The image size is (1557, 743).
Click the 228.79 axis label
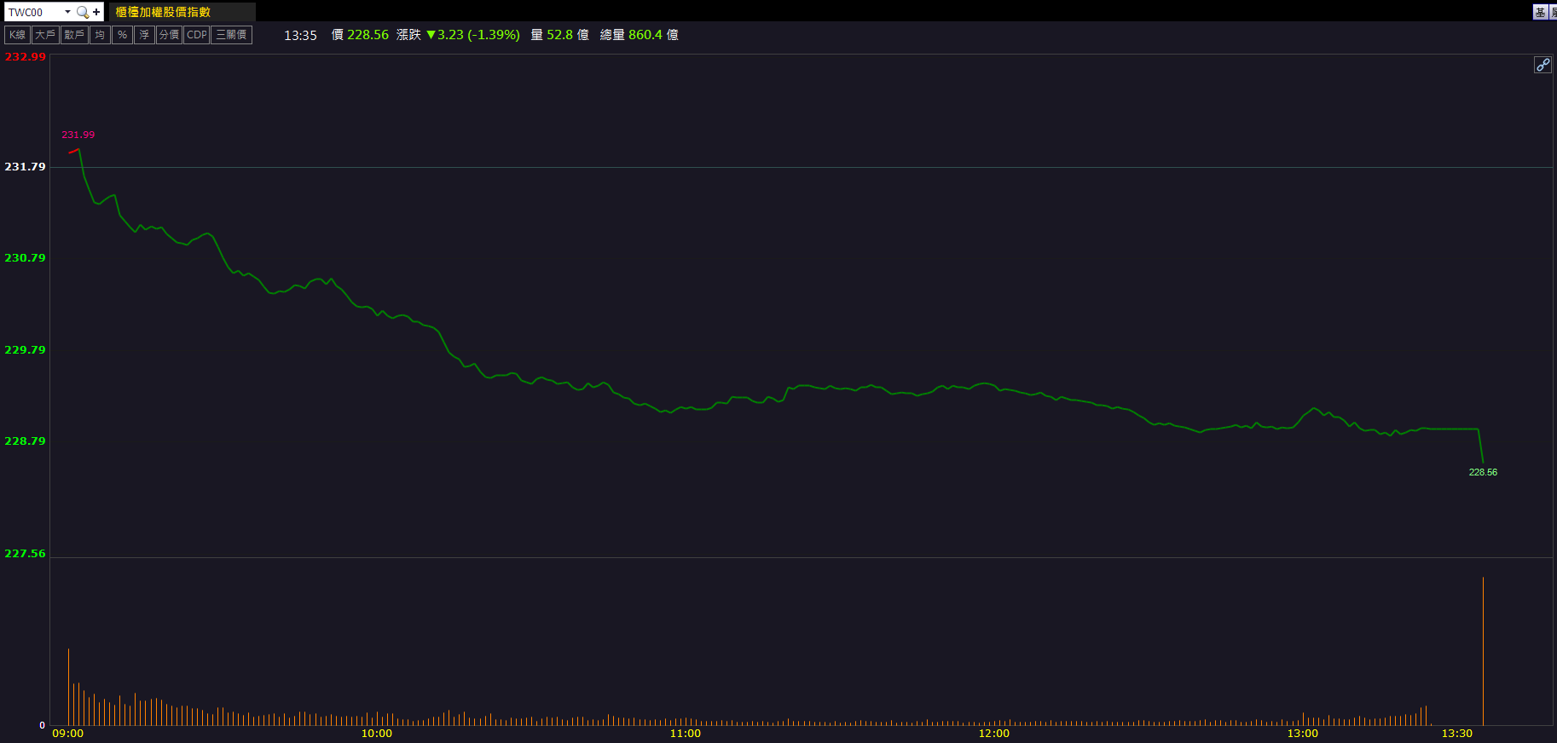(x=26, y=441)
